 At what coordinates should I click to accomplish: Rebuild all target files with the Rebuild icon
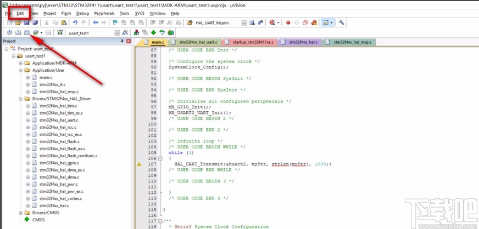point(26,32)
